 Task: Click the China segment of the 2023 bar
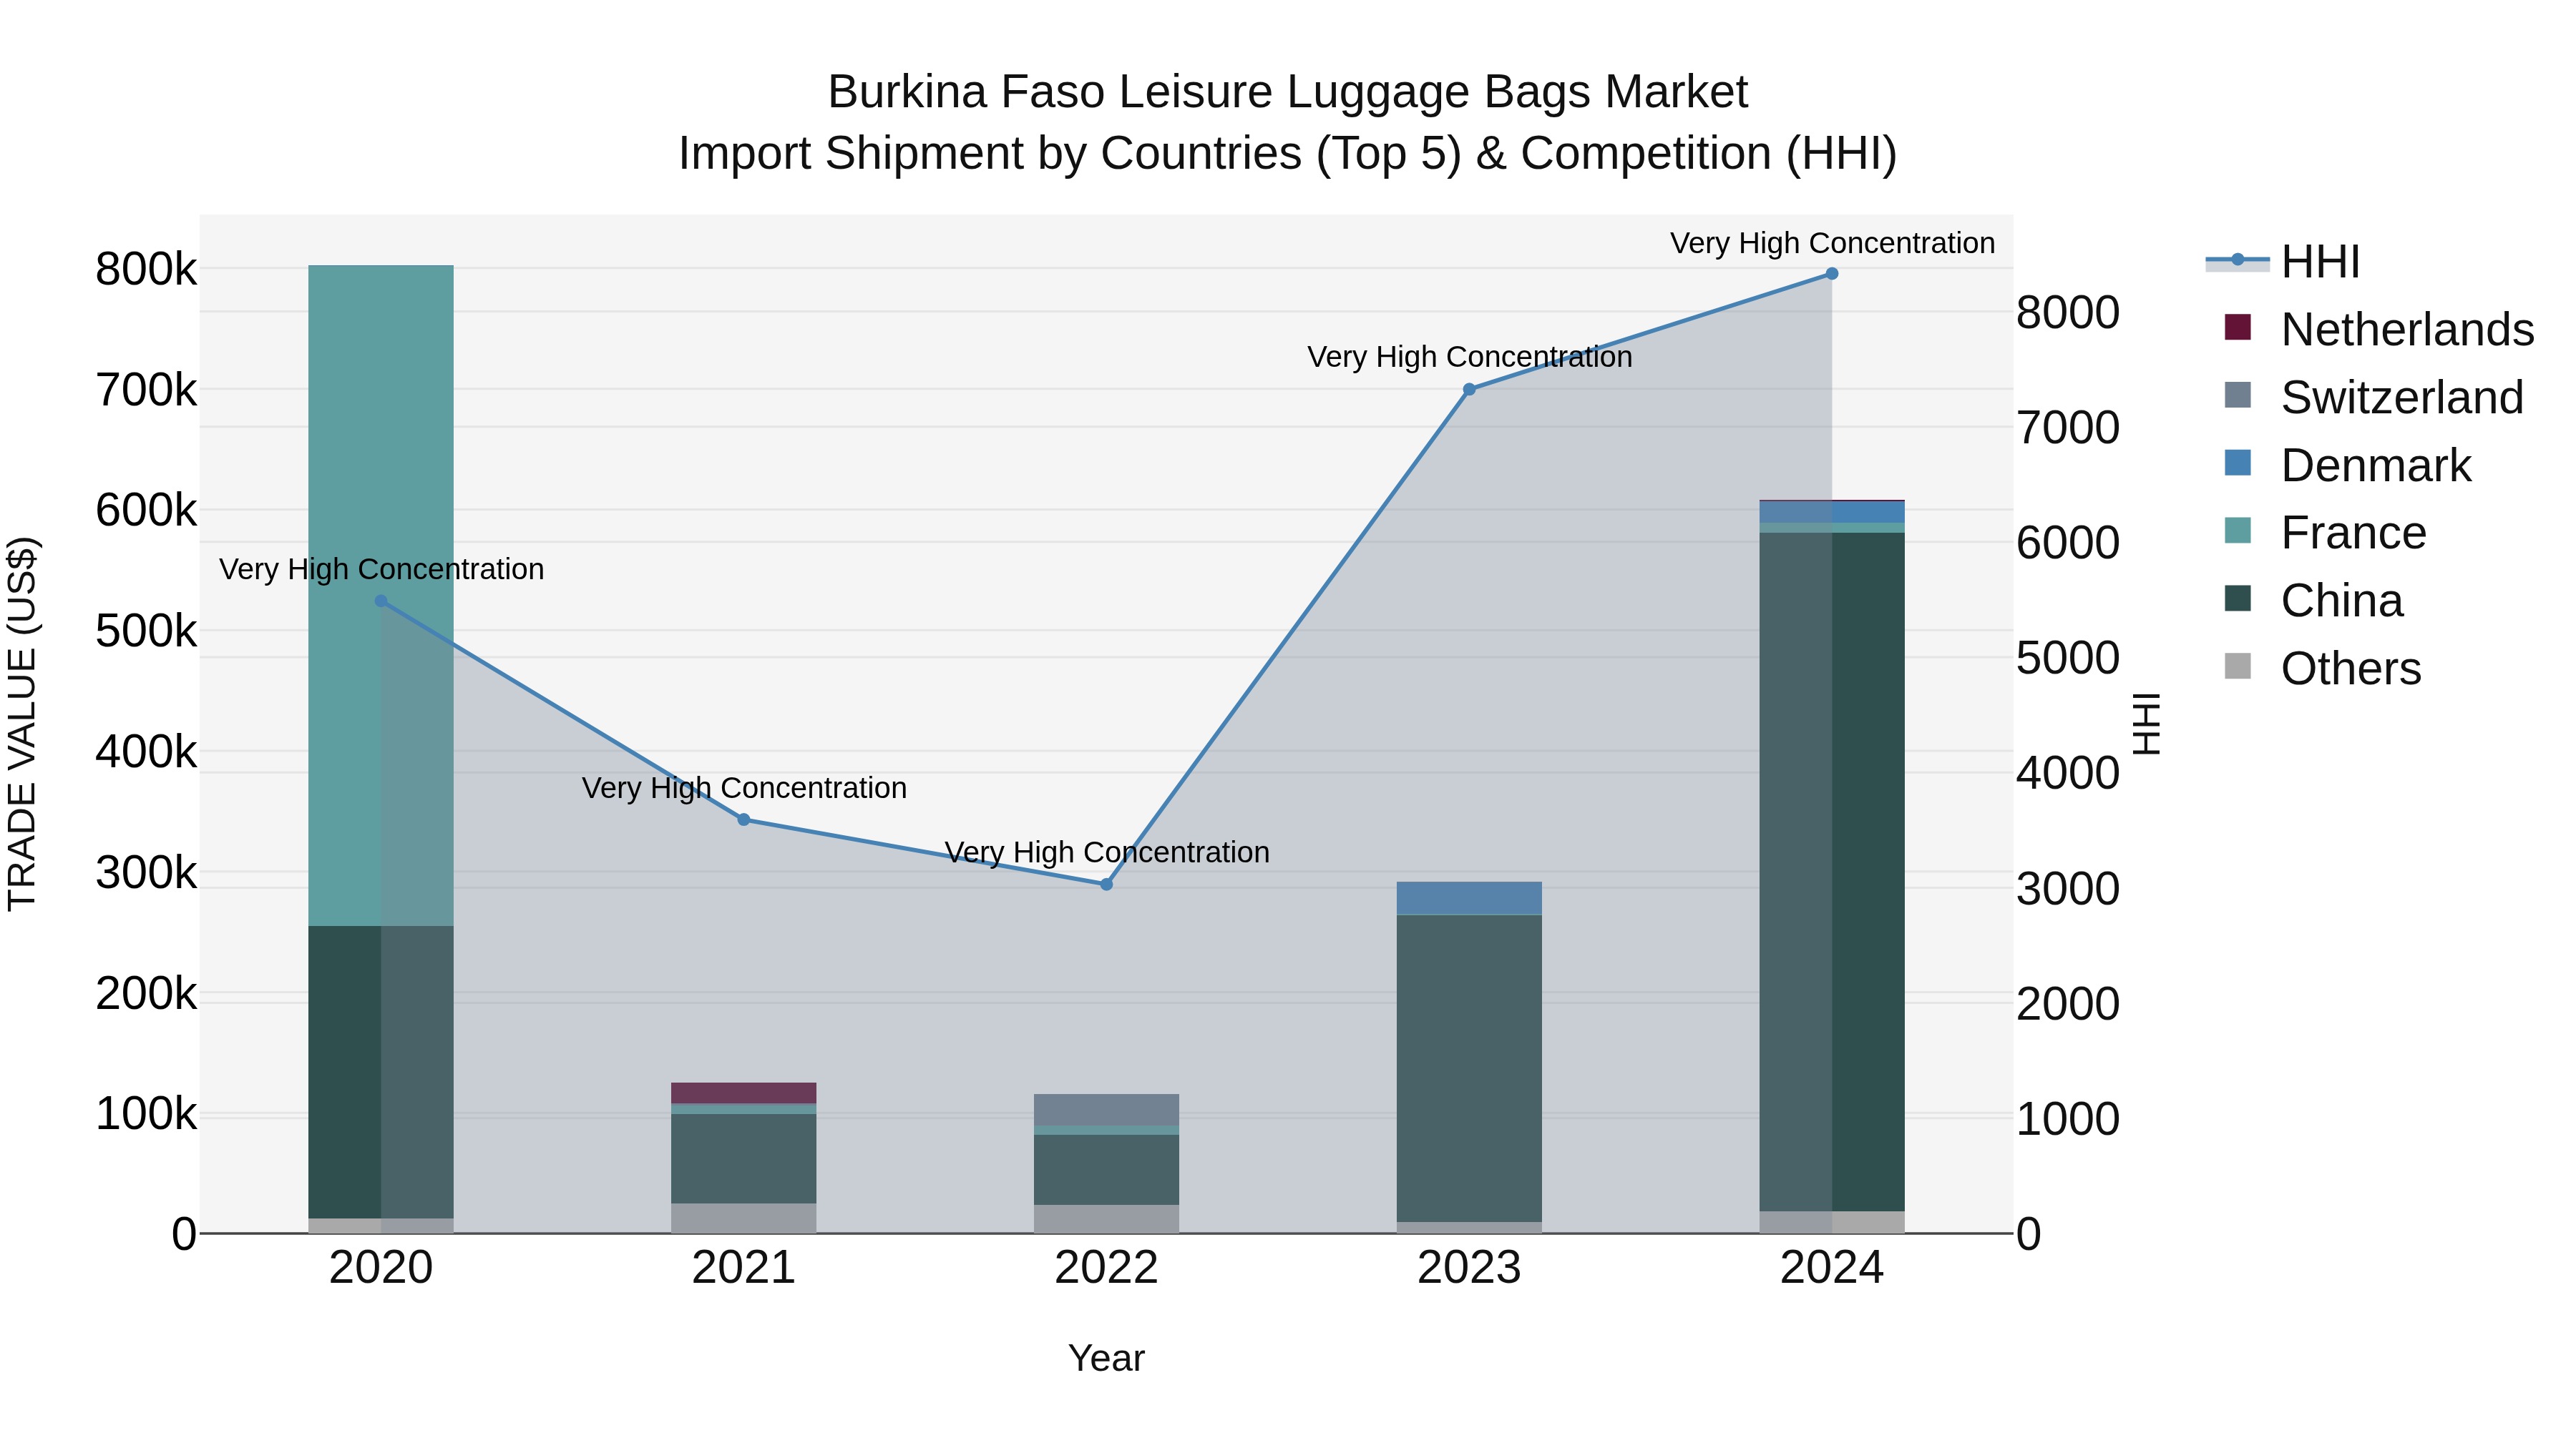[x=1469, y=1068]
